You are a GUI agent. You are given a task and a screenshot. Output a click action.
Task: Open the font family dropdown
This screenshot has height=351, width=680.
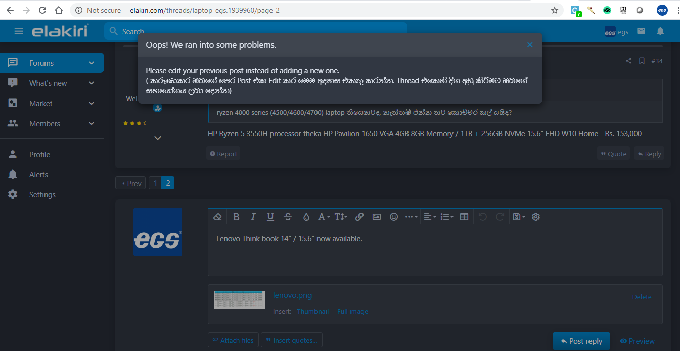[324, 217]
